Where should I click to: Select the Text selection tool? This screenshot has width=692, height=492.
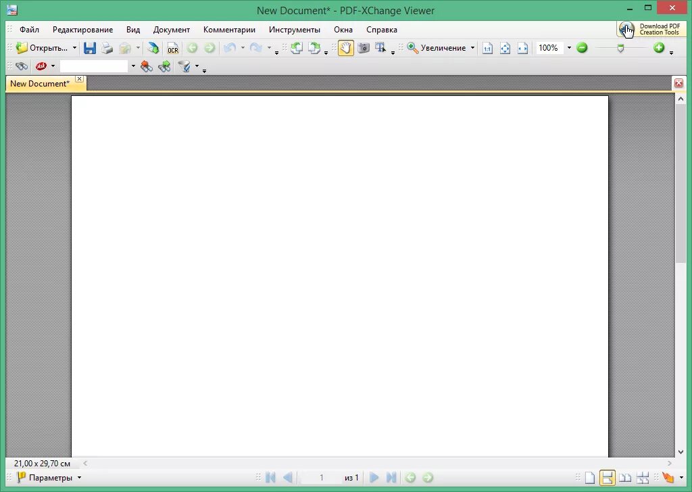pos(380,48)
